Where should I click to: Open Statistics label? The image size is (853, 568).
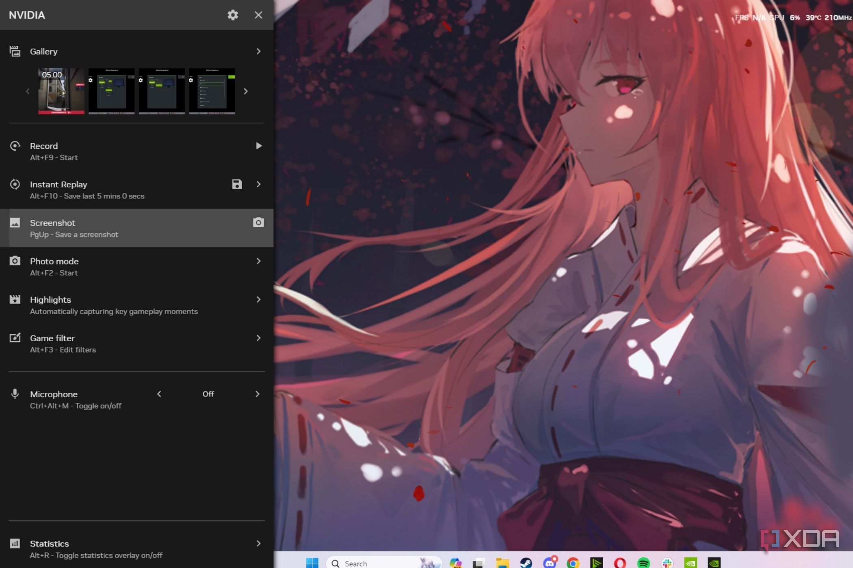pos(49,544)
